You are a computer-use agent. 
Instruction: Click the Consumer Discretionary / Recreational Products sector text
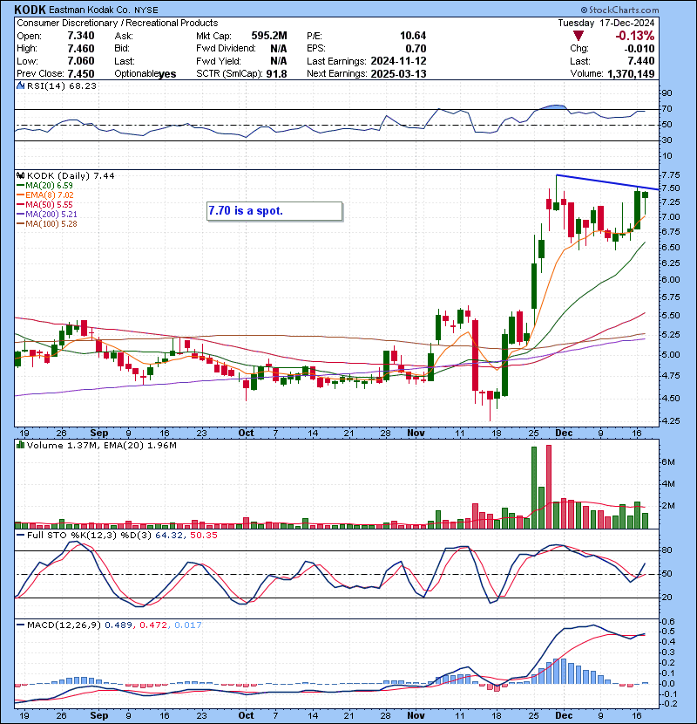117,23
